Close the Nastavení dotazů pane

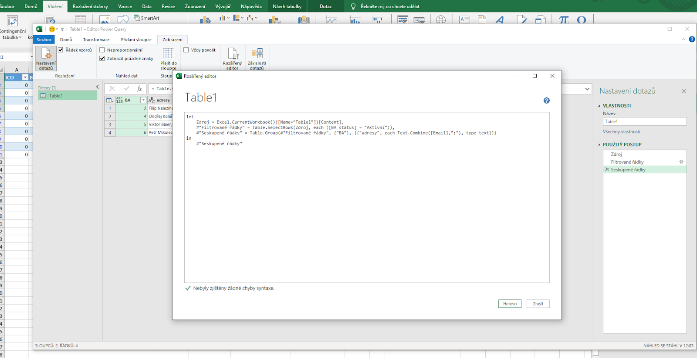point(684,91)
